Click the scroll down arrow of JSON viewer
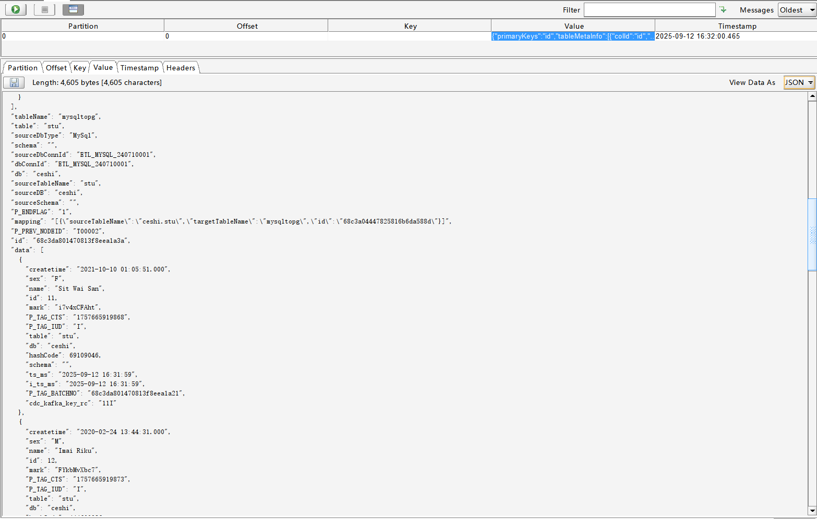817x519 pixels. coord(812,511)
